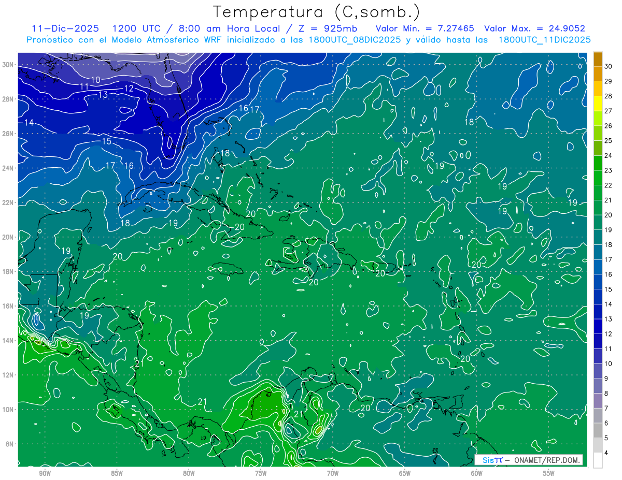
Task: Select the white swatch below 4 on color scale
Action: coord(598,460)
